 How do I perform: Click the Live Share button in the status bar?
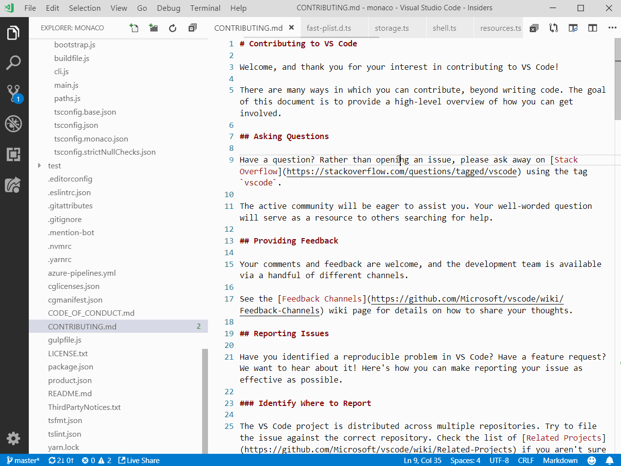[139, 460]
